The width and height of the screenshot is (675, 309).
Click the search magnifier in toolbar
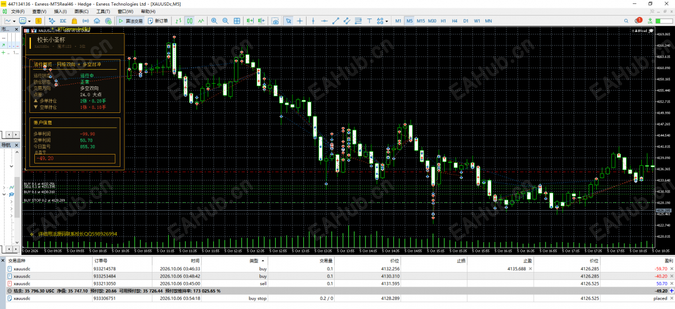point(625,21)
